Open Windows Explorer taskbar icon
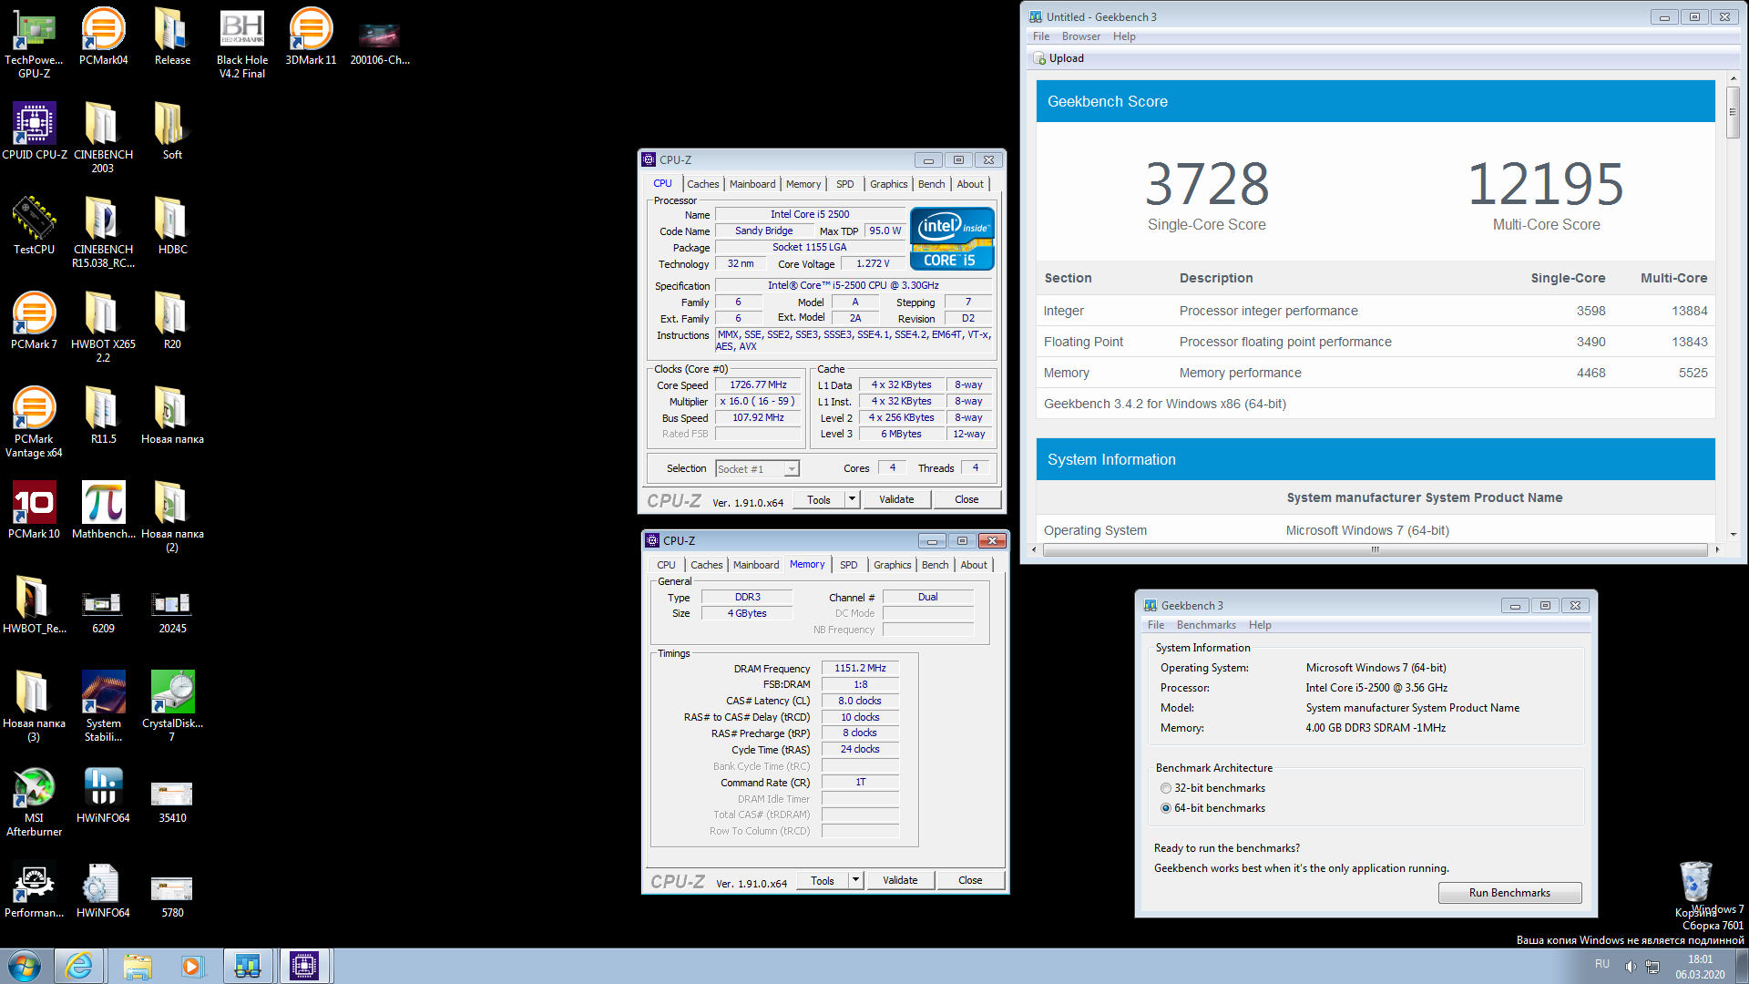 click(138, 966)
